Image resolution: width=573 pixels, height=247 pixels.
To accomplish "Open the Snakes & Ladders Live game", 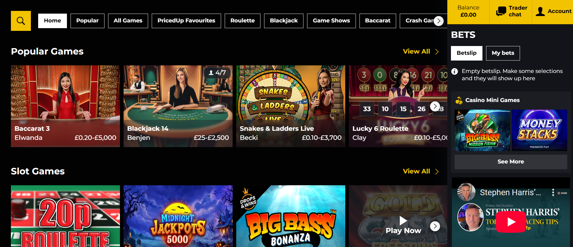I will coord(291,106).
